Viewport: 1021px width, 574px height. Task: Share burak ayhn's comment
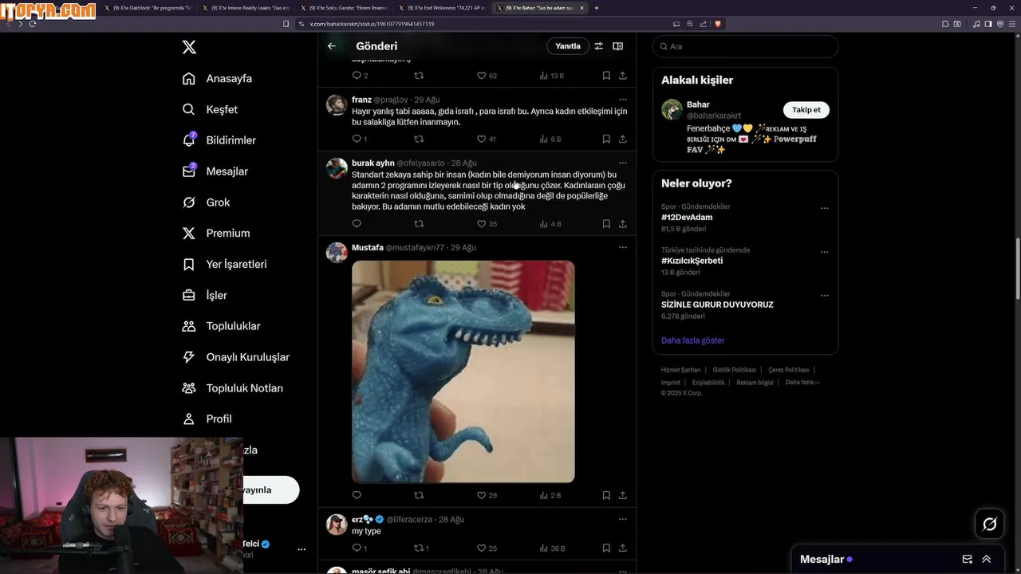point(623,224)
